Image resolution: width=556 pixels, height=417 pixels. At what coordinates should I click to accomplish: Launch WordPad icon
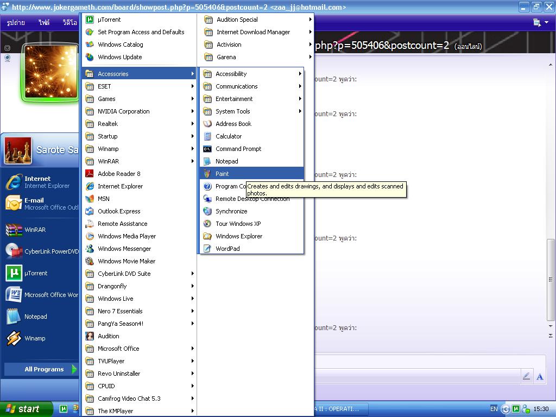point(207,249)
